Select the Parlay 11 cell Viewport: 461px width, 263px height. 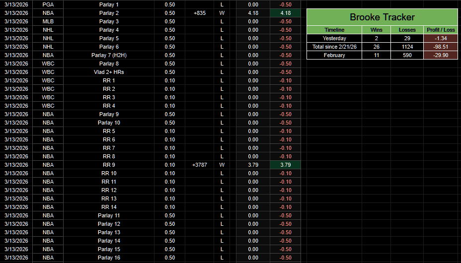[109, 215]
